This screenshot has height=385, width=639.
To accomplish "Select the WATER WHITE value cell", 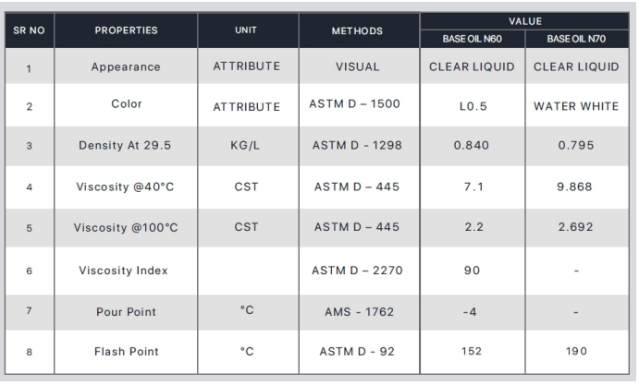I will (577, 107).
